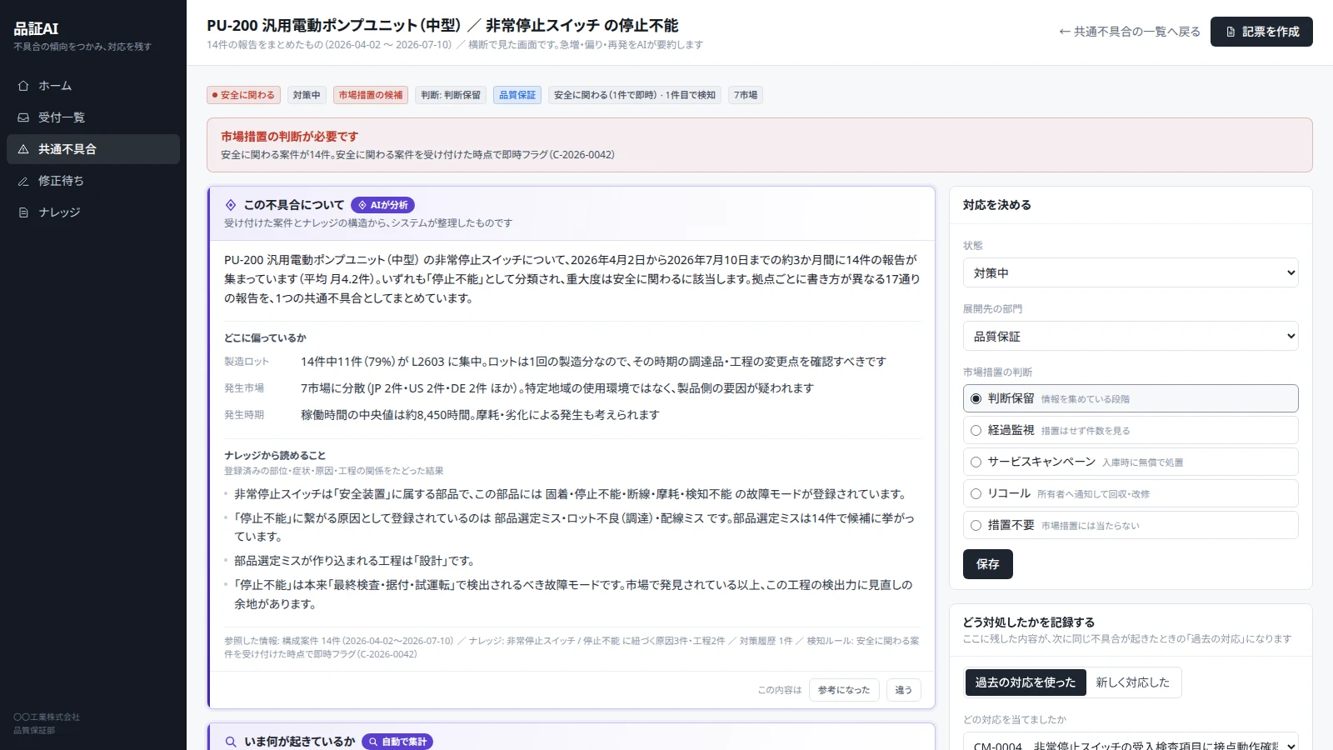Select the 過去の対応を使った option
1333x750 pixels.
pyautogui.click(x=1026, y=682)
